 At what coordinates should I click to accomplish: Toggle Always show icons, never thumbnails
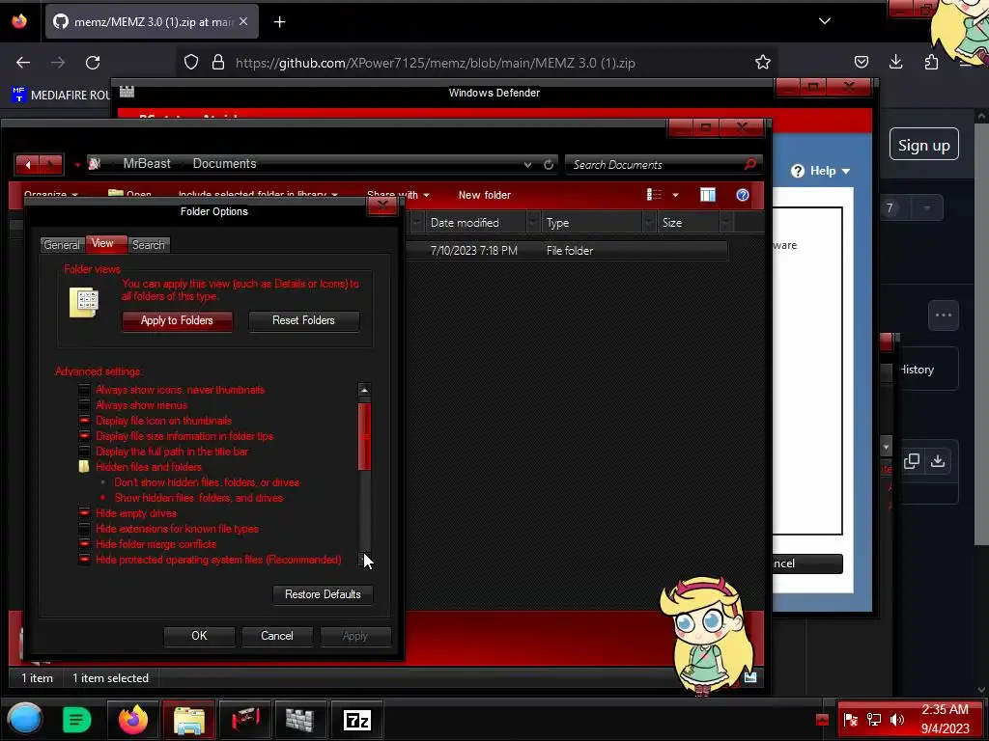[x=85, y=390]
